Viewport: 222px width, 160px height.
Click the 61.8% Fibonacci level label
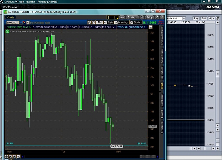10,143
